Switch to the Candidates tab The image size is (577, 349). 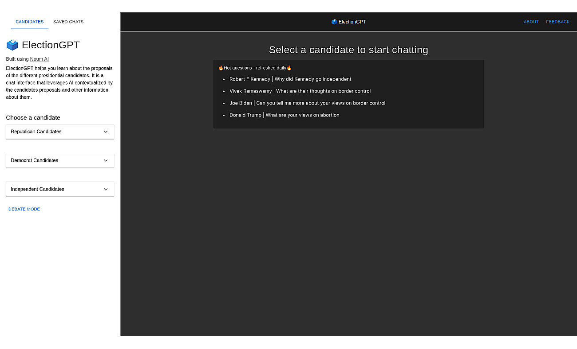pyautogui.click(x=29, y=22)
